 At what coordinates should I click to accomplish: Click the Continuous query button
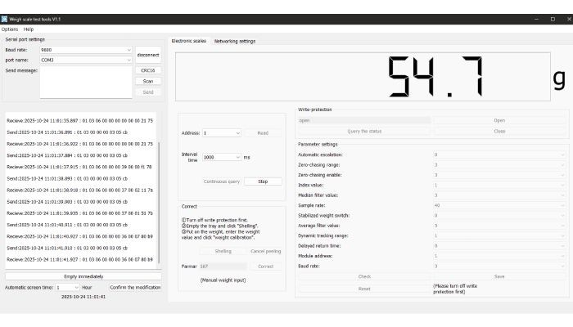coord(222,181)
